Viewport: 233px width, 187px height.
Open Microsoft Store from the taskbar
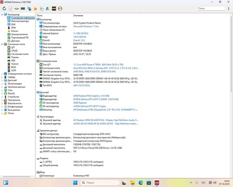tap(149, 182)
